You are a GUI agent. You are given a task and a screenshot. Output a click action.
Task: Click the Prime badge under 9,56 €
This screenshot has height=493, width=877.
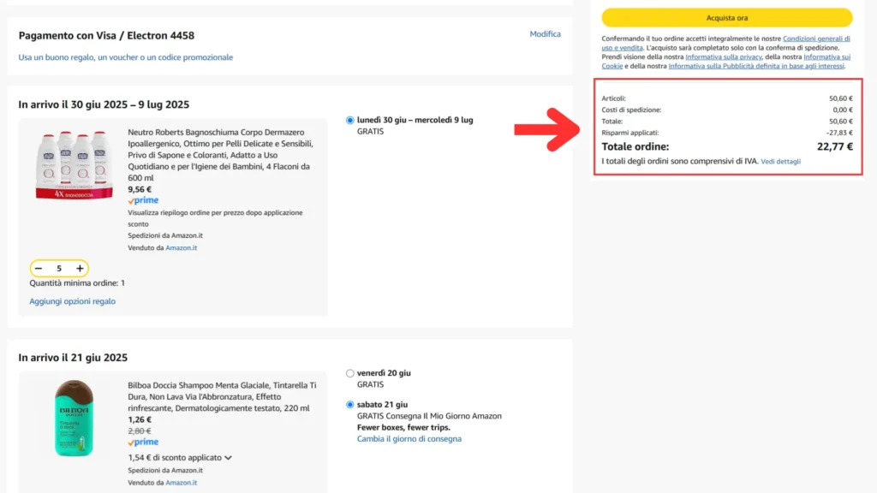click(143, 200)
